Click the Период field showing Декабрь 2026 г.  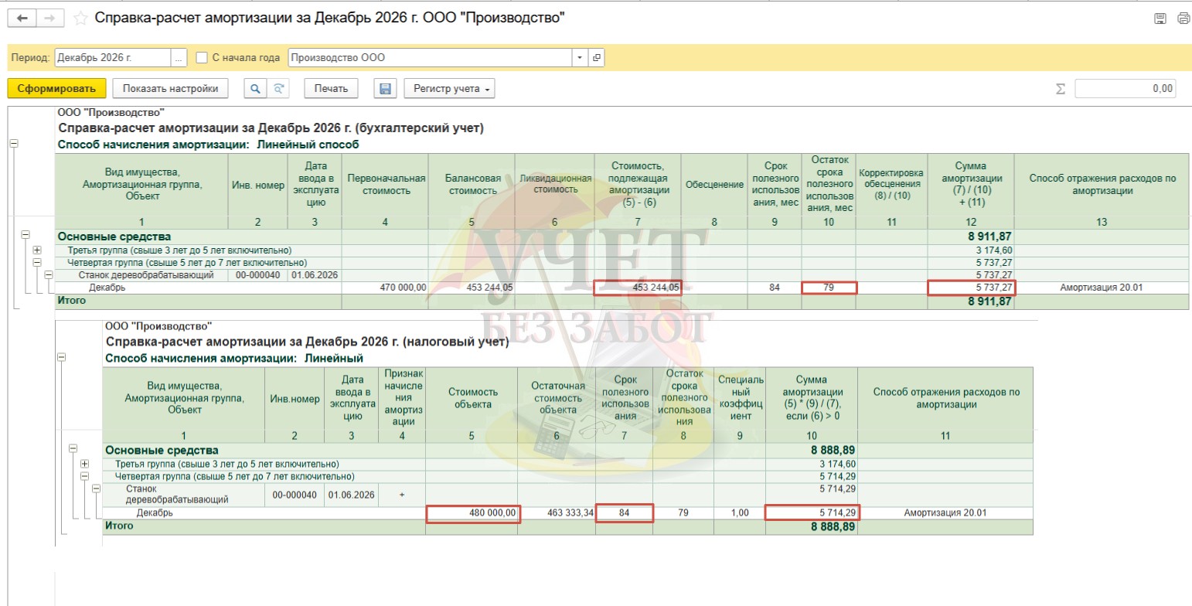click(112, 57)
